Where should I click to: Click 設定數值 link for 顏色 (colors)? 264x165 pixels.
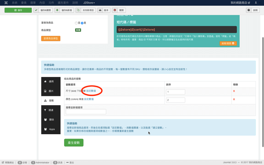coord(89,99)
